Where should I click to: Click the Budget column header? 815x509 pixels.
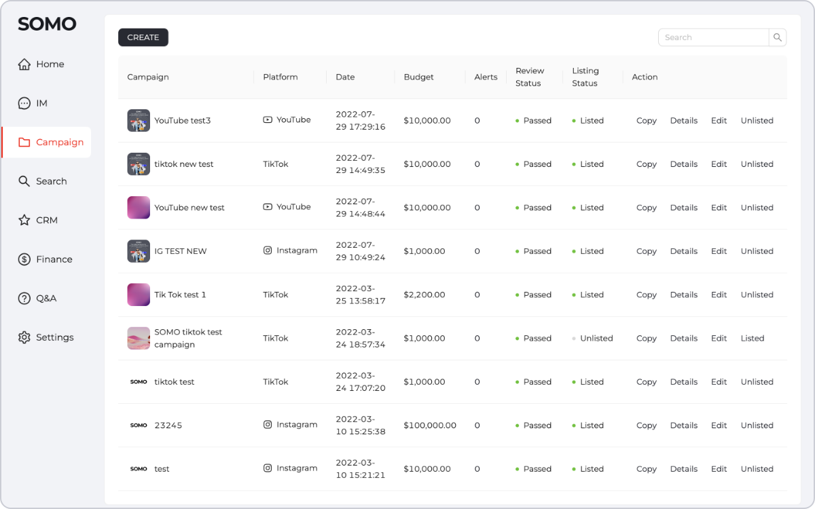(x=418, y=77)
